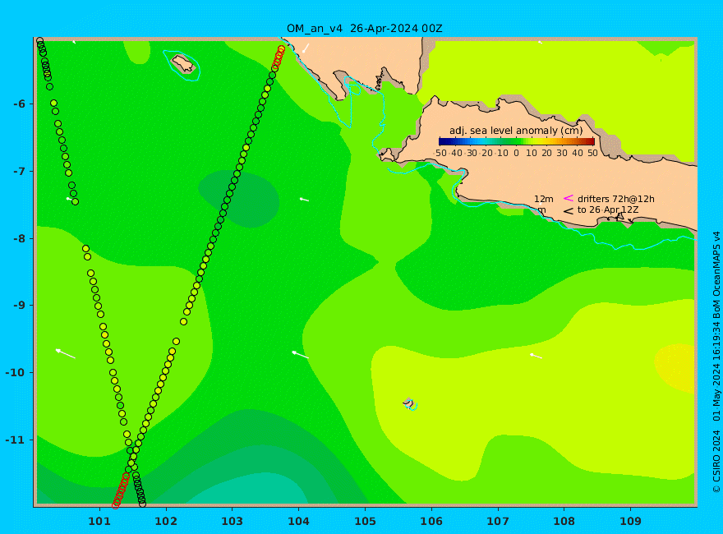
Task: Select the 'to 26 Apr 12Z' legend text
Action: [608, 209]
